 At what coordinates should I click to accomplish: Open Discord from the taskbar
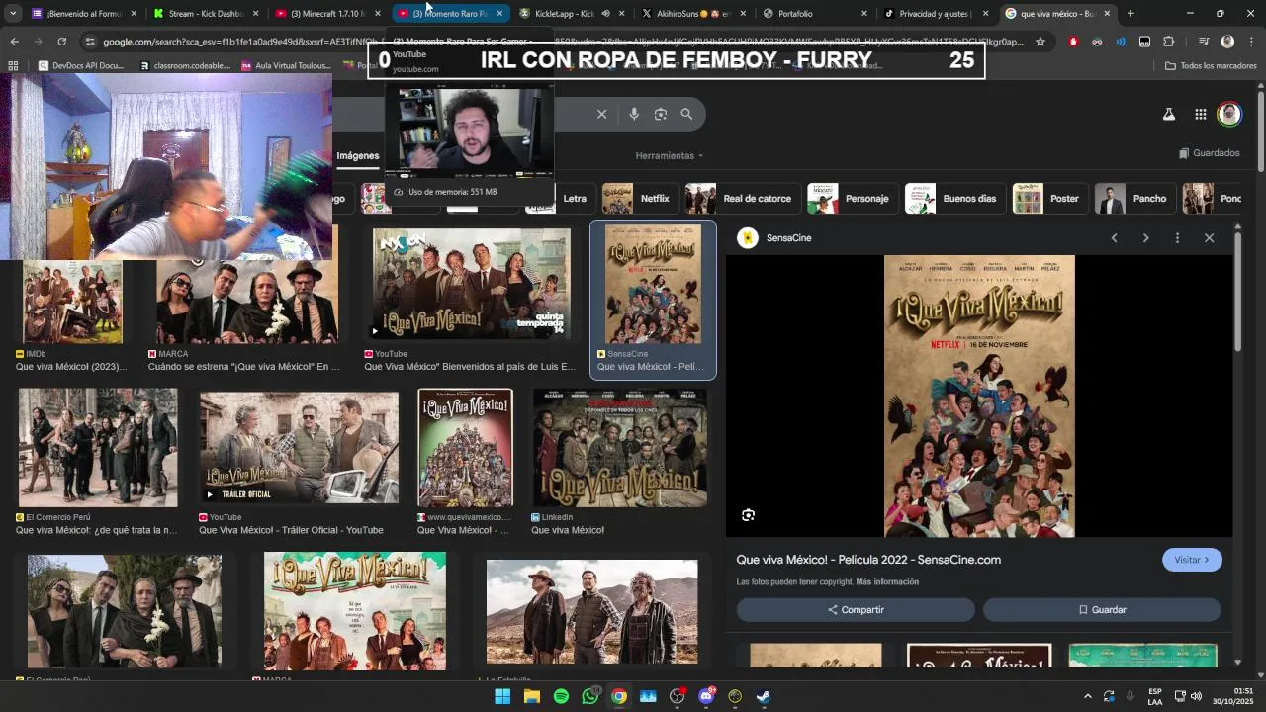click(706, 696)
